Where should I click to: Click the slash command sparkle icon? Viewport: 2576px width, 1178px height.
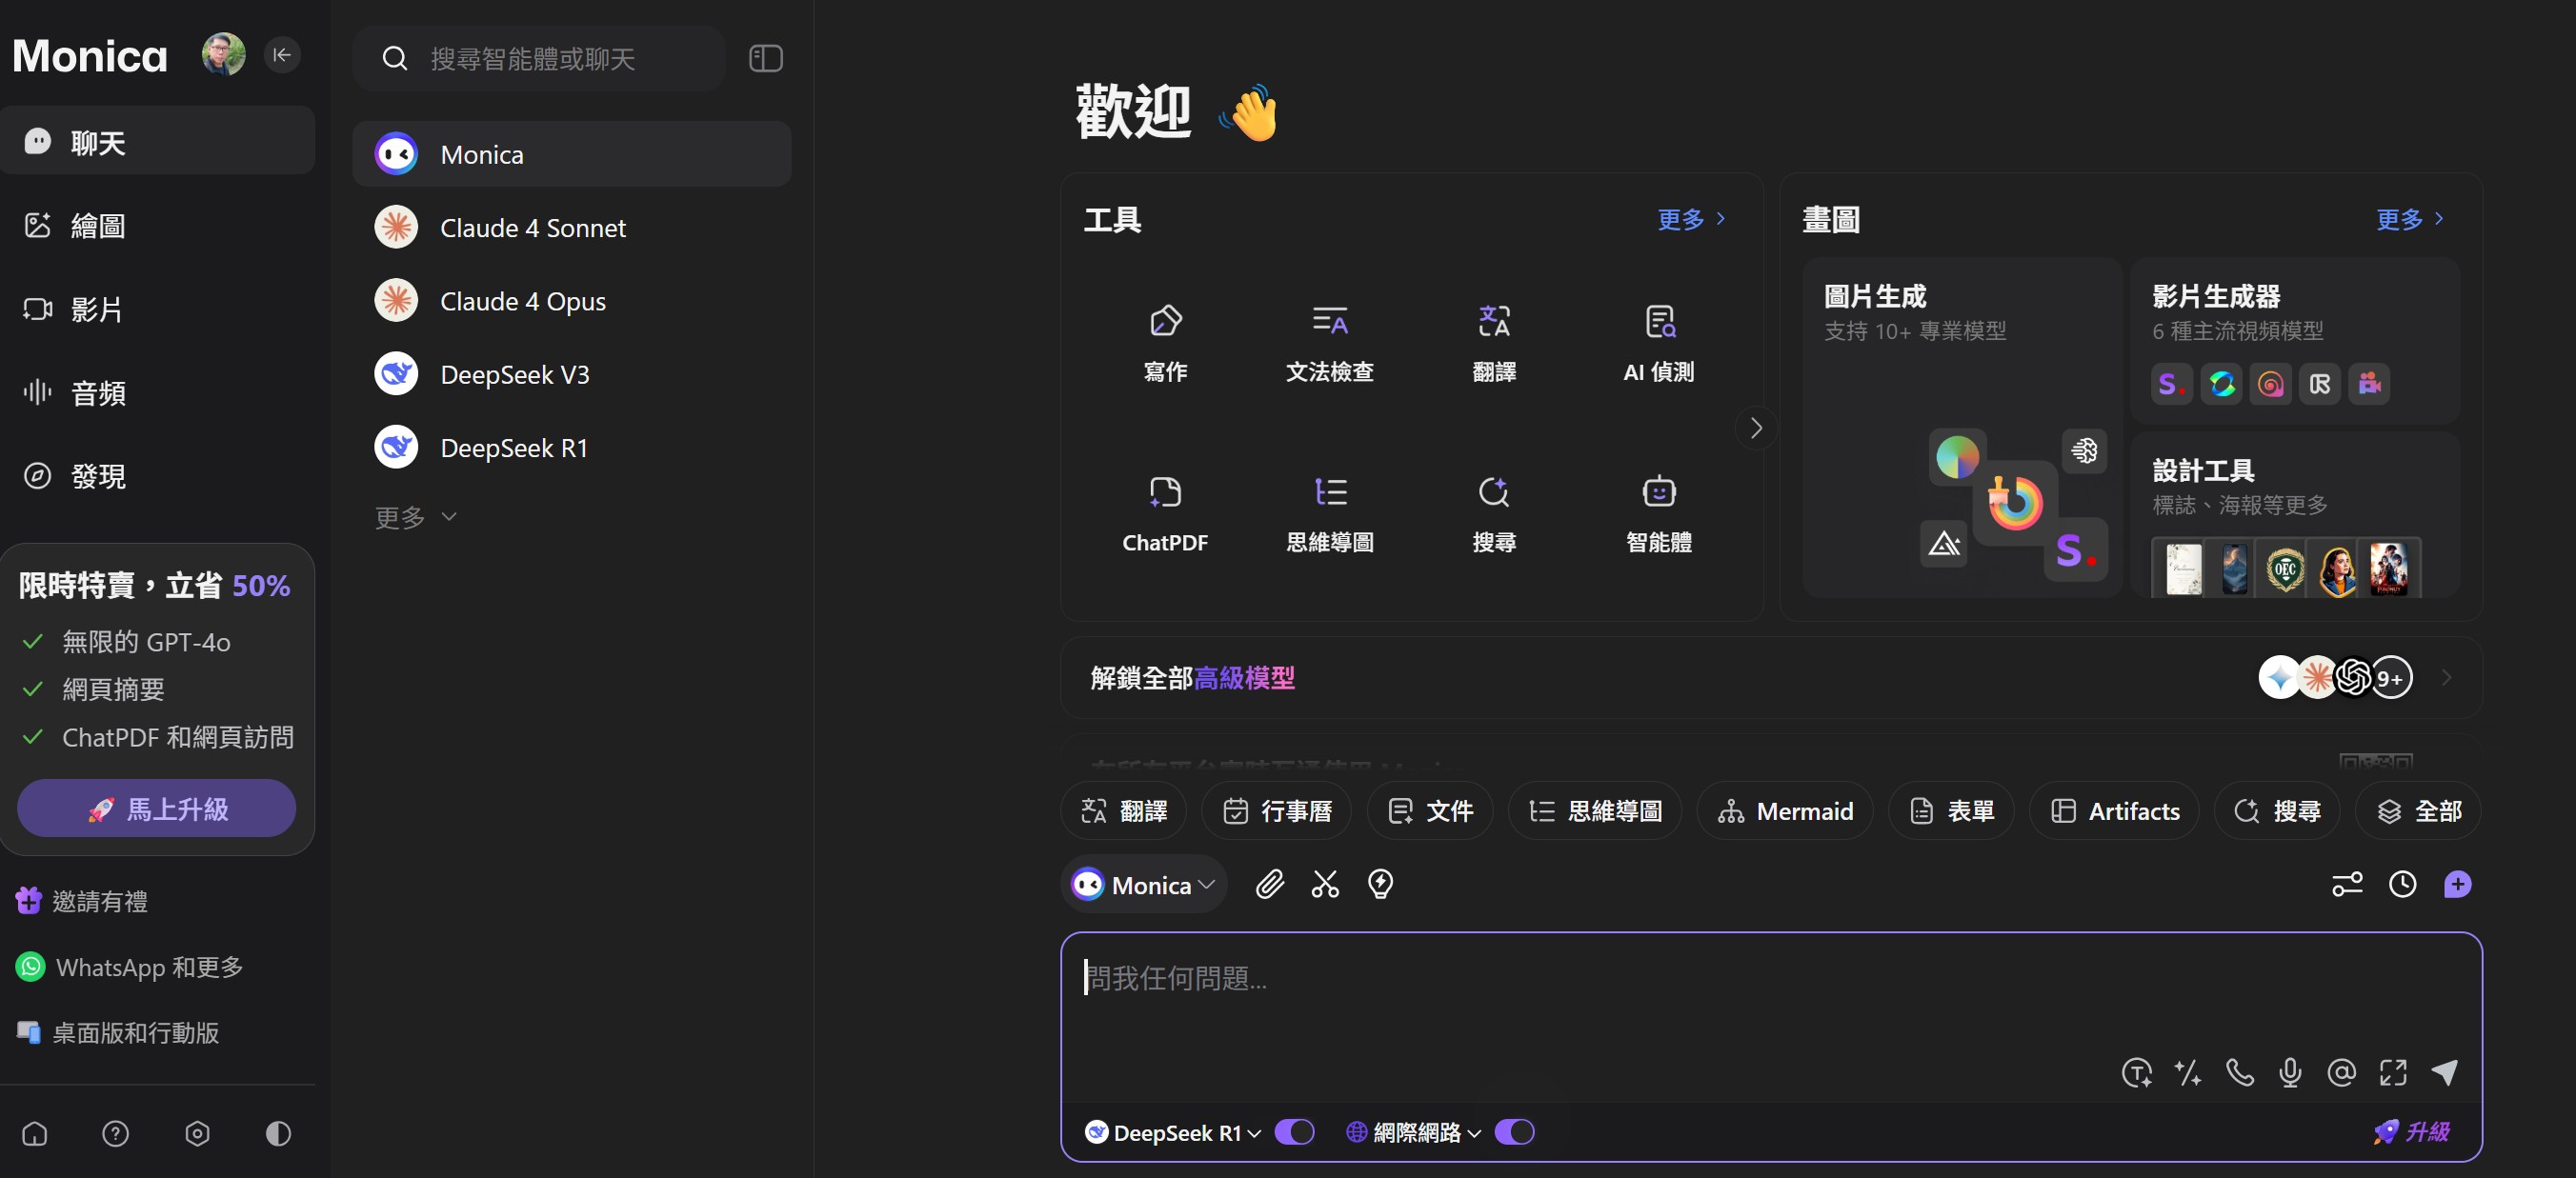[x=2187, y=1072]
